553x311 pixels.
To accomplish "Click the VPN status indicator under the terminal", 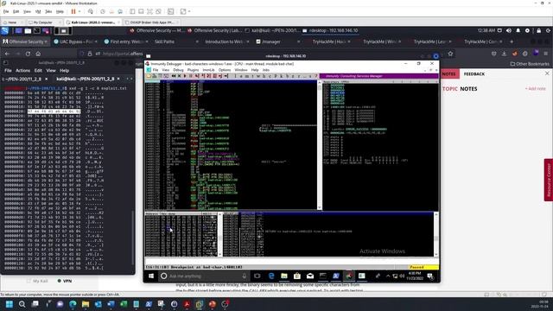I will point(65,281).
